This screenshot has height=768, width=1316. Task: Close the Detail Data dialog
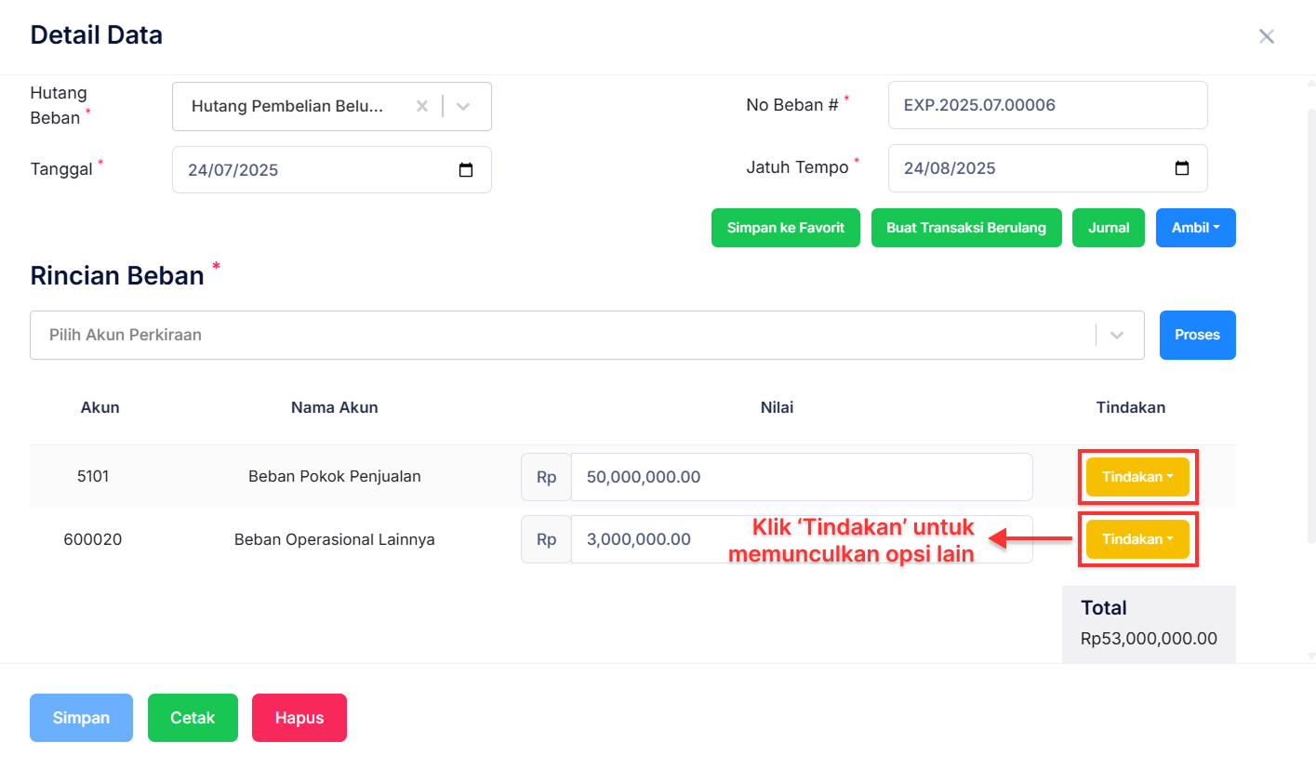1267,35
